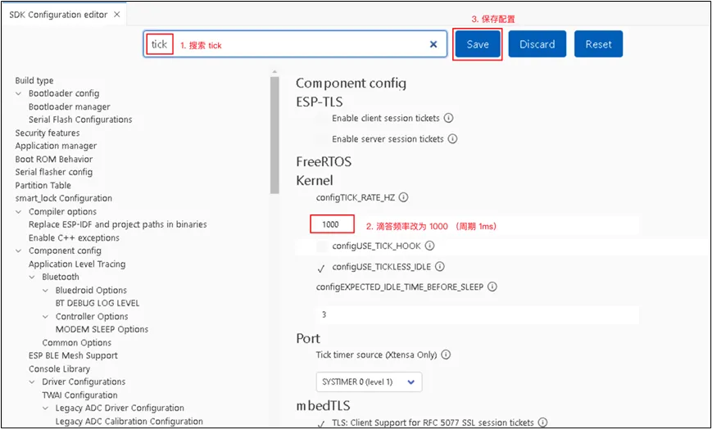Viewport: 712px width, 429px height.
Task: Click info icon for Enable client session tickets
Action: pos(449,118)
